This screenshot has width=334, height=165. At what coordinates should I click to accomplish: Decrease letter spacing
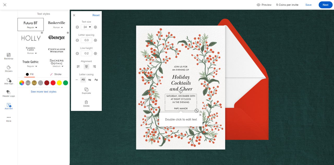point(77,40)
